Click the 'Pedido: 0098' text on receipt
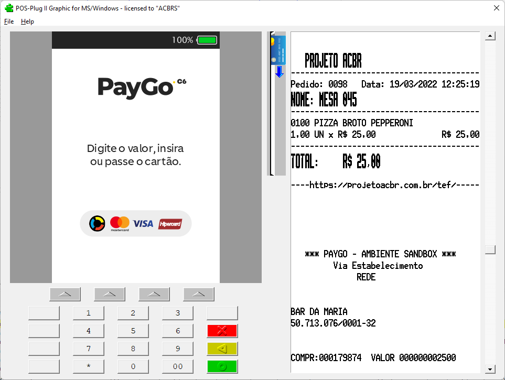This screenshot has height=380, width=505. pyautogui.click(x=319, y=84)
